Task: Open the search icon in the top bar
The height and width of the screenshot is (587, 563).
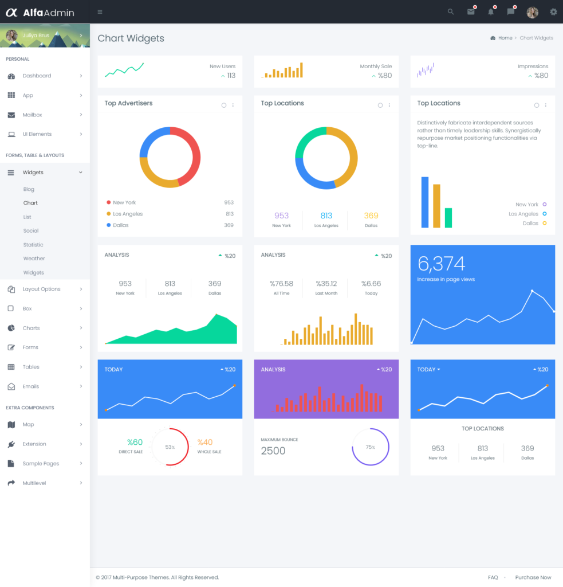Action: pos(450,11)
